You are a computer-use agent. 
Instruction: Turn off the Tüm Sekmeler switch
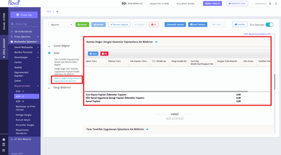[x=269, y=25]
